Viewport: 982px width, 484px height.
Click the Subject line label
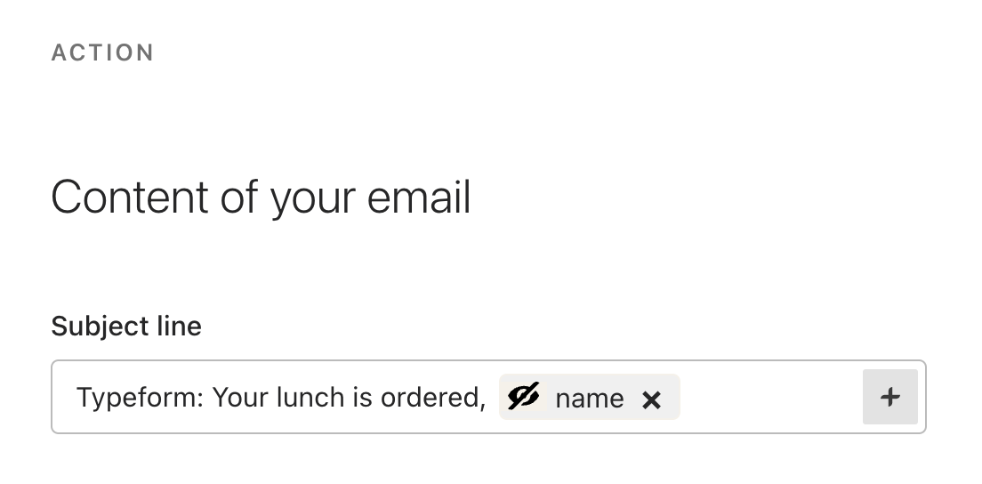pos(126,327)
